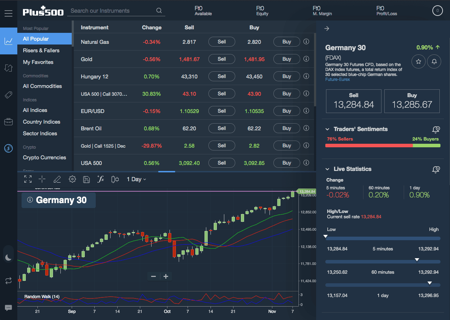The image size is (450, 320).
Task: Click the save chart layout icon
Action: (86, 179)
